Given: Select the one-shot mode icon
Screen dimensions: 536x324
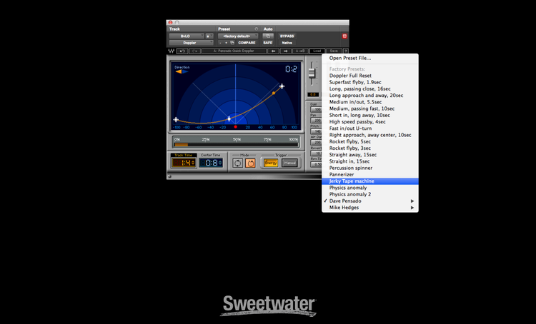Looking at the screenshot, I should (x=251, y=163).
